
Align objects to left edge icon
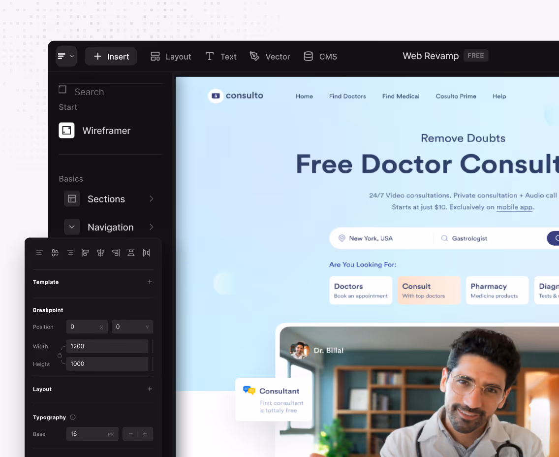pos(85,253)
